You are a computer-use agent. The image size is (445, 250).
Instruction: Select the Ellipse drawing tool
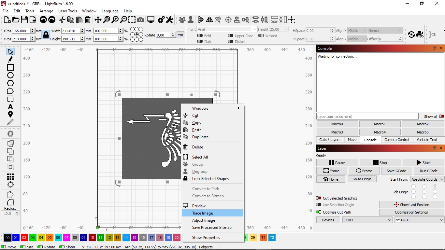coord(10,75)
